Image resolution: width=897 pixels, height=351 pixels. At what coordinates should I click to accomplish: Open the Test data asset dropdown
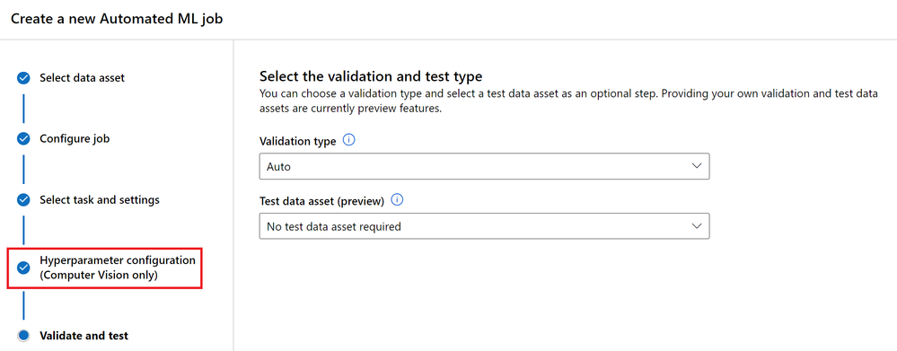click(484, 226)
